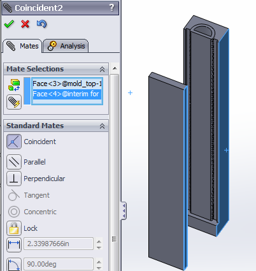Screen dimensions: 256x271
Task: Click the Coincident2 panel title
Action: click(39, 8)
